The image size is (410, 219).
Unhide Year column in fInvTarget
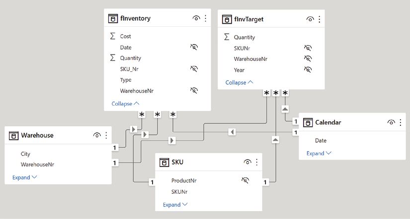[x=308, y=69]
